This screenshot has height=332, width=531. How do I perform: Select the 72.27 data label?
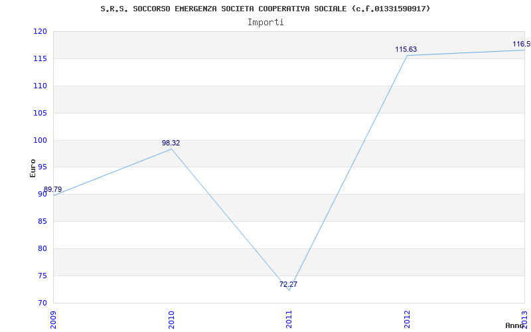click(x=288, y=284)
